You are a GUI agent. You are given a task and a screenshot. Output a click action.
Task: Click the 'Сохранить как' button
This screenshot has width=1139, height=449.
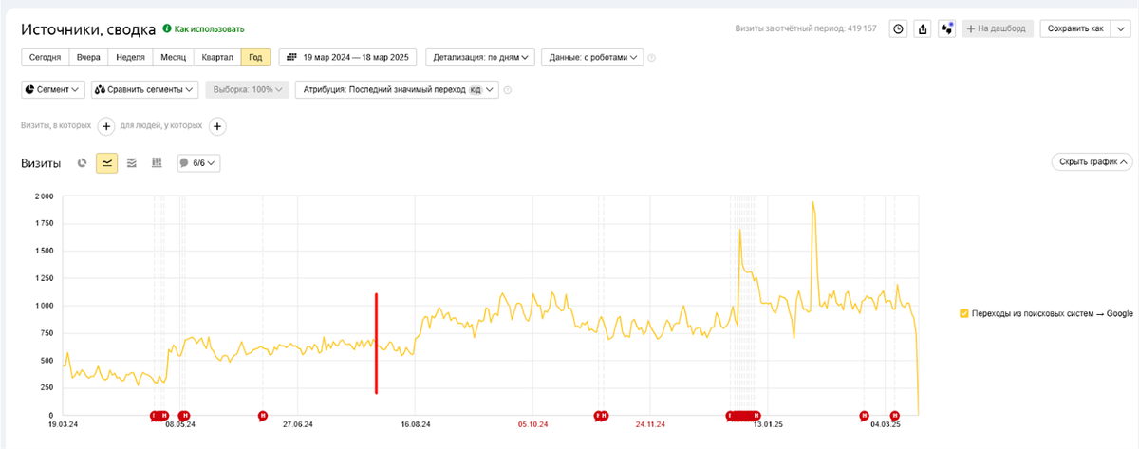(1076, 28)
